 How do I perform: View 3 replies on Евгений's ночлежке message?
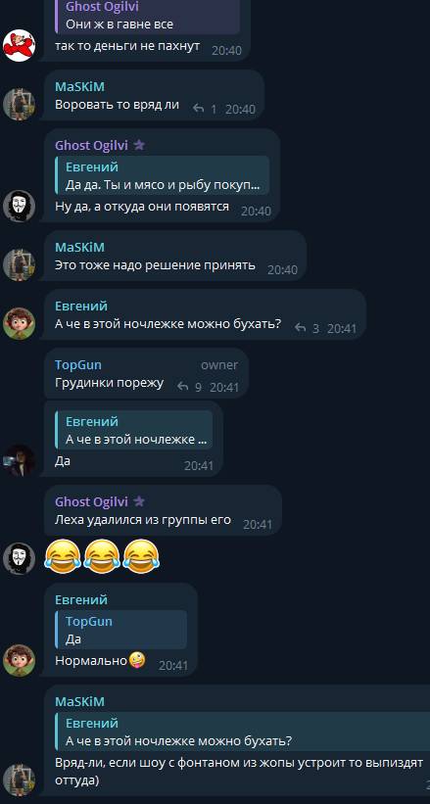pyautogui.click(x=308, y=328)
